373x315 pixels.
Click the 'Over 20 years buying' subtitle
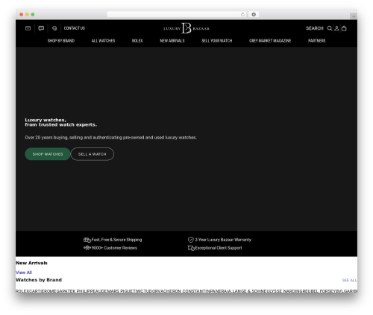[x=110, y=138]
